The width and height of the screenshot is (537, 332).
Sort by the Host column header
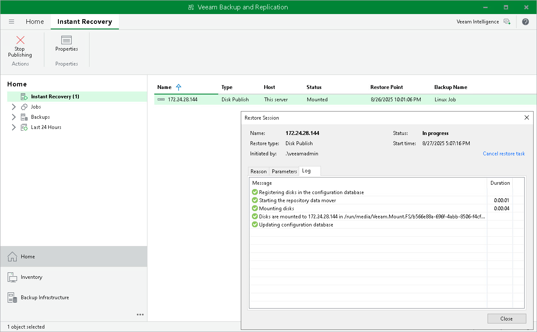pos(269,87)
